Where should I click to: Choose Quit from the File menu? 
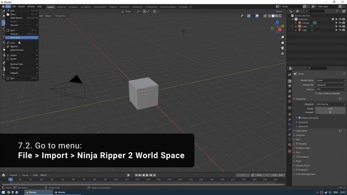pyautogui.click(x=22, y=78)
